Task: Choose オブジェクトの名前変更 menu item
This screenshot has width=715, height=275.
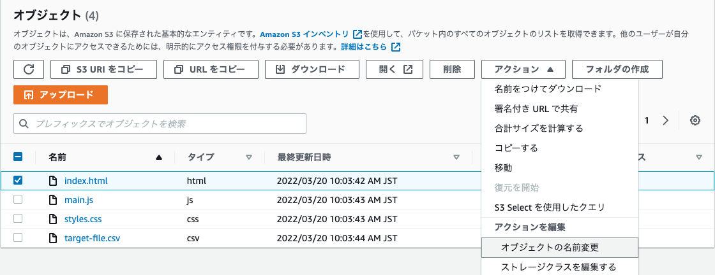Action: [x=559, y=247]
